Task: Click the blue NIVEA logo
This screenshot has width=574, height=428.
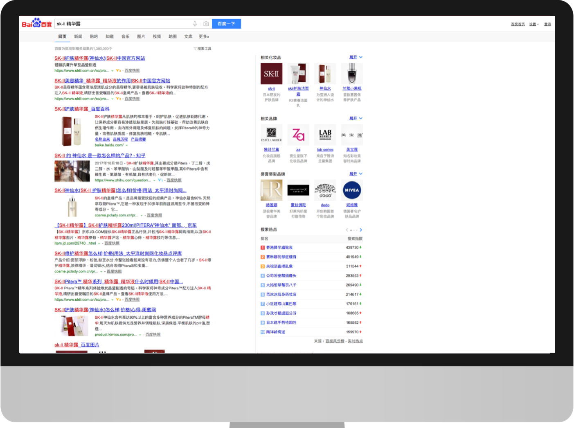Action: (352, 190)
